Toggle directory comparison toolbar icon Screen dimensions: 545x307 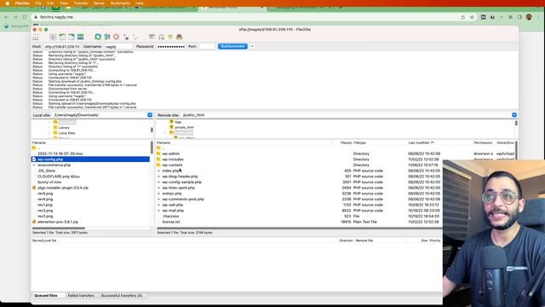coord(161,37)
